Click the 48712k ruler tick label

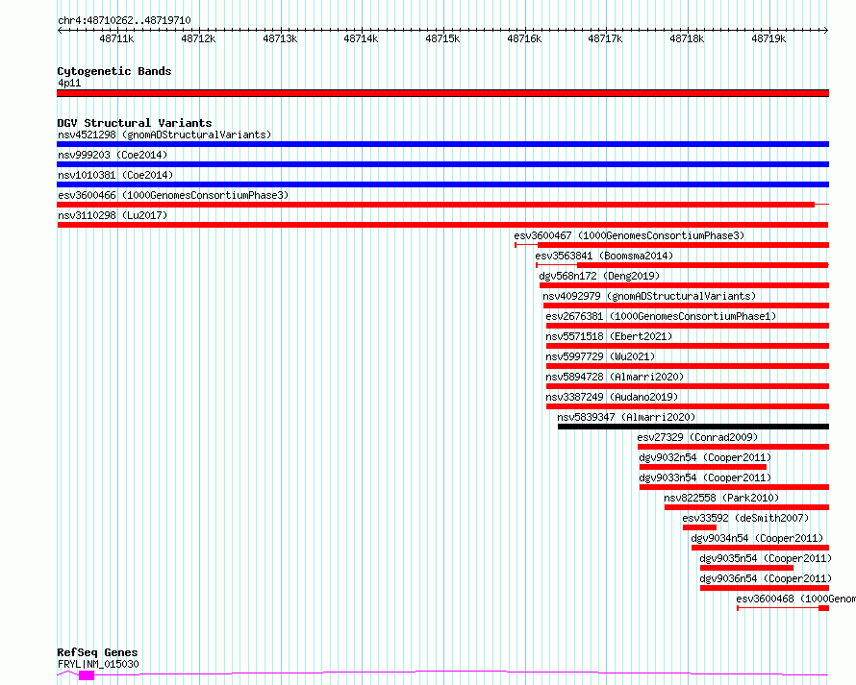pos(198,38)
